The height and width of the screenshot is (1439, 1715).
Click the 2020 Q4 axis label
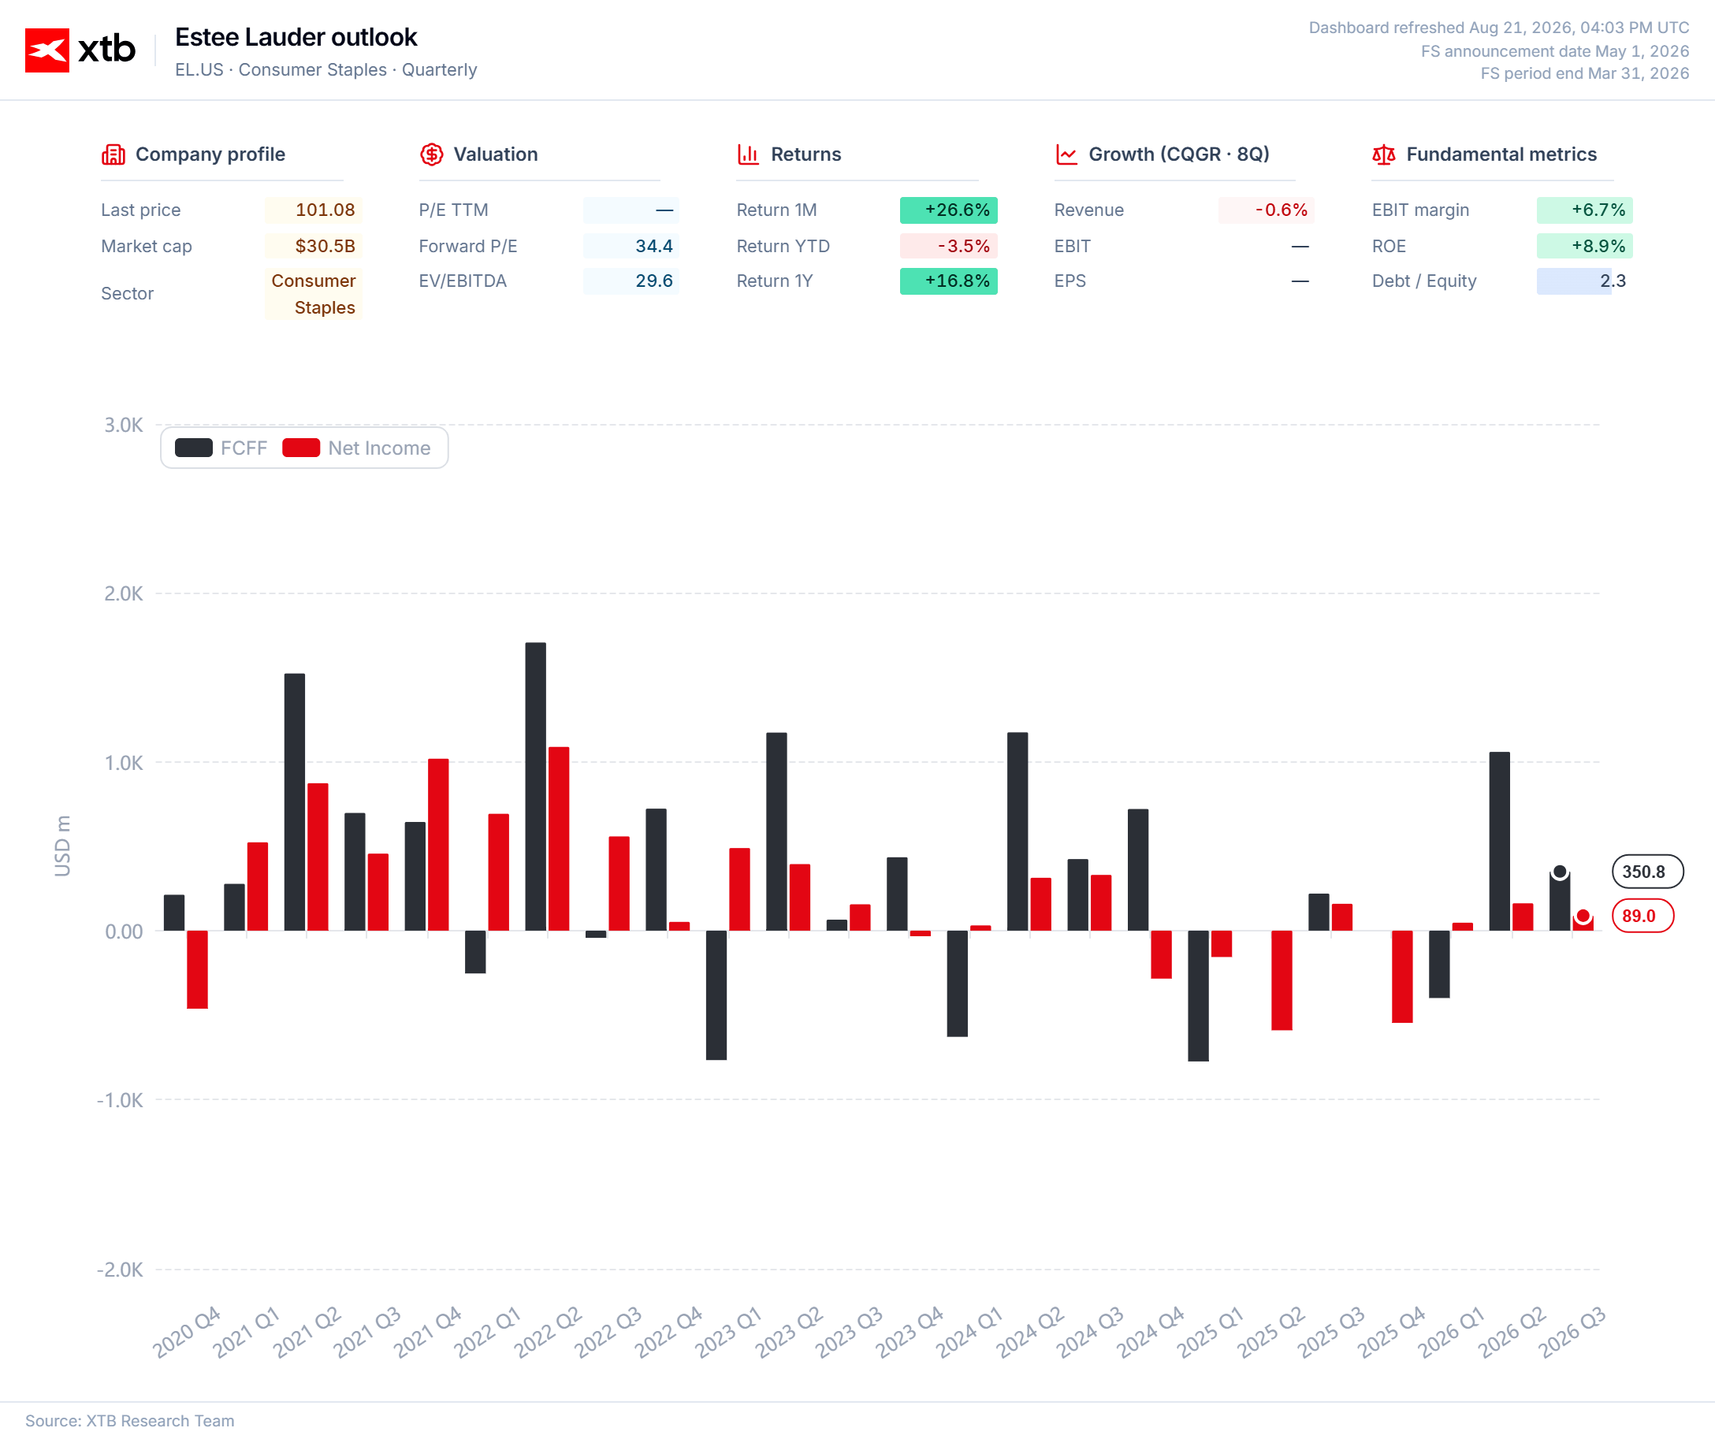[x=186, y=1333]
